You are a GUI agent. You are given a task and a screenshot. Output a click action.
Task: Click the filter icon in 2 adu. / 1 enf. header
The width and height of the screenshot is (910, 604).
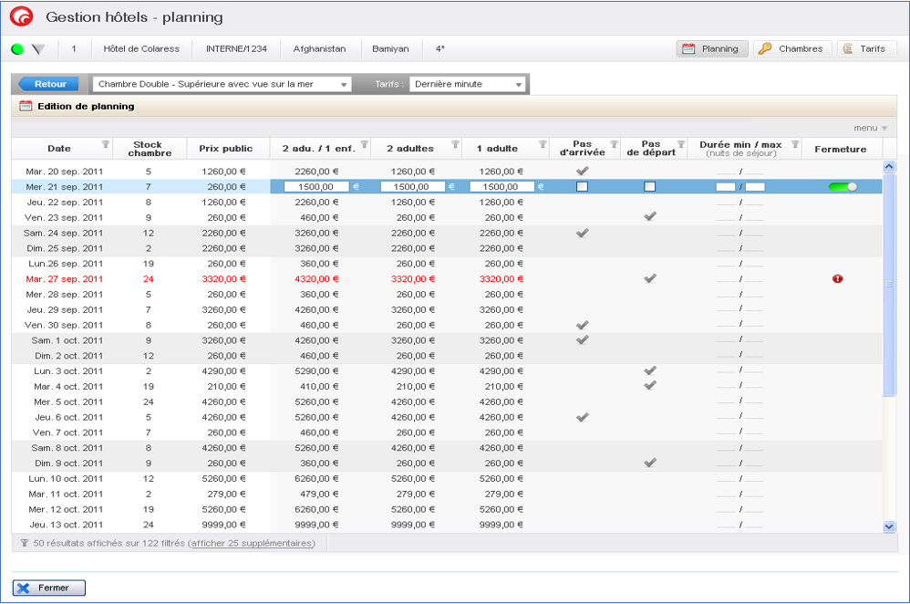coord(364,144)
